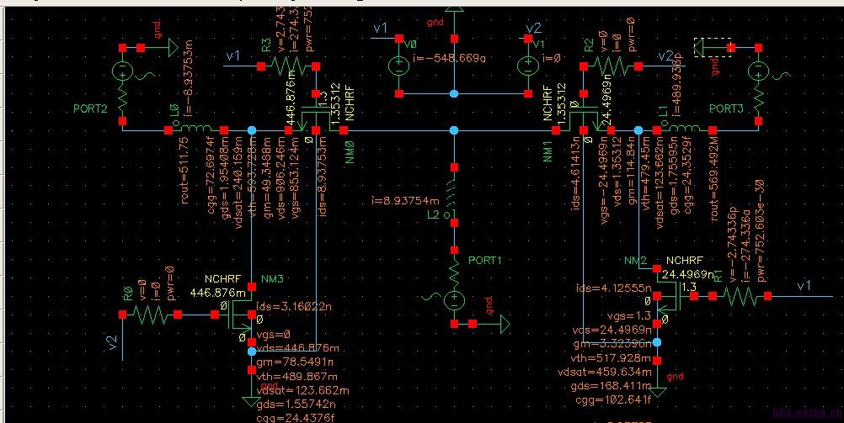Click the PORT3 label
844x423 pixels.
725,109
